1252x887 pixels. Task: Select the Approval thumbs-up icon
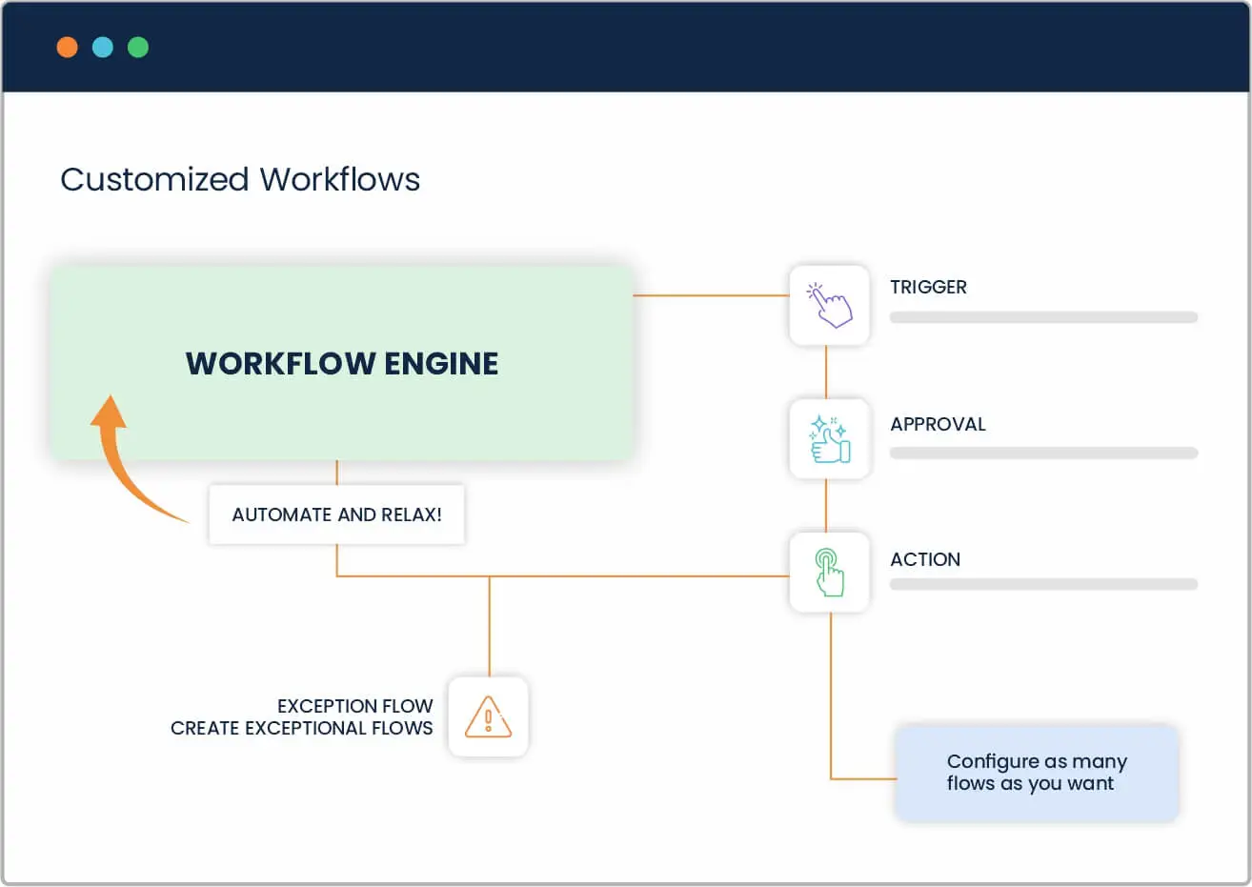point(829,439)
